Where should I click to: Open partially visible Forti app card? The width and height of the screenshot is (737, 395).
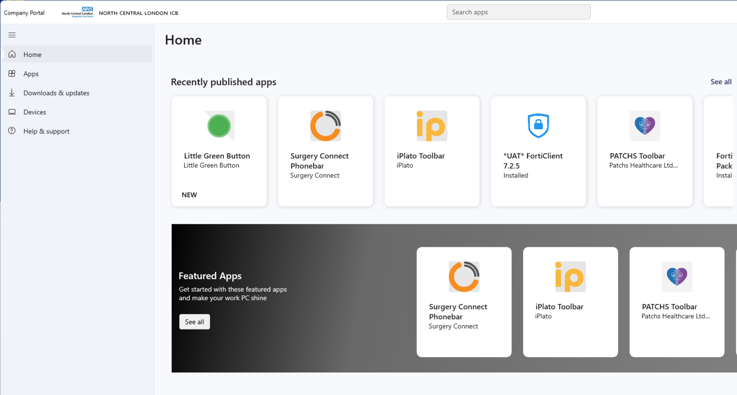pos(720,151)
